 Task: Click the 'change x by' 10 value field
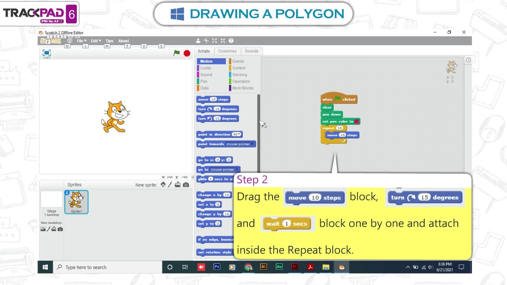point(226,195)
